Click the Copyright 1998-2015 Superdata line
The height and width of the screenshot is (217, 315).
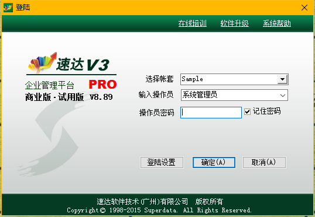[x=159, y=210]
